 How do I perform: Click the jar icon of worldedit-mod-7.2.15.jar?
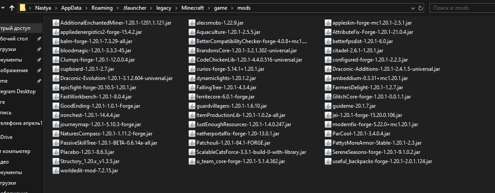click(x=56, y=171)
